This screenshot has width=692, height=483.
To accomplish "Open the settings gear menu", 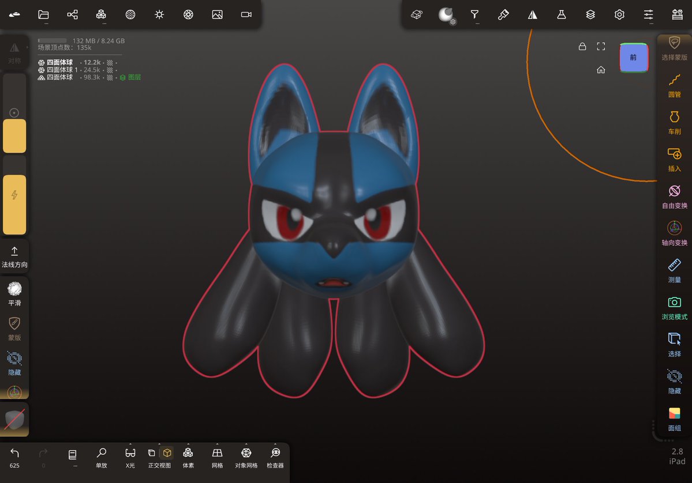I will tap(620, 14).
